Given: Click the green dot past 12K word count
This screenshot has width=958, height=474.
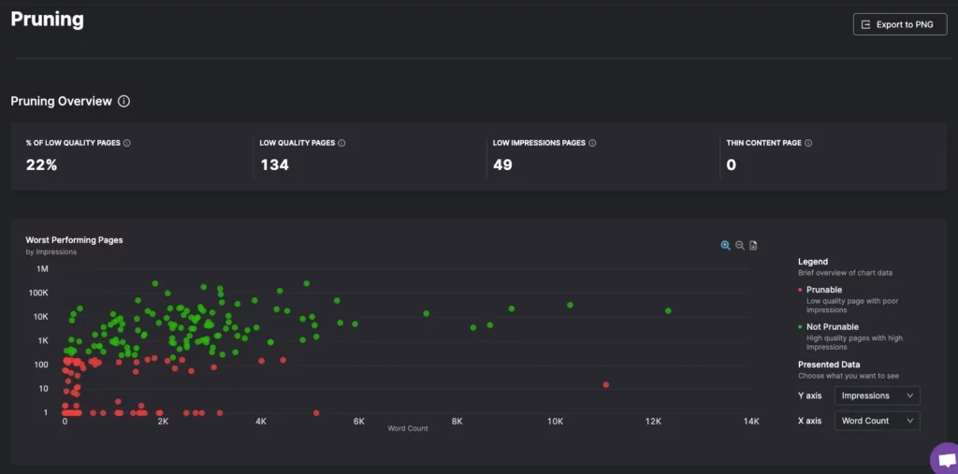Looking at the screenshot, I should click(x=668, y=310).
